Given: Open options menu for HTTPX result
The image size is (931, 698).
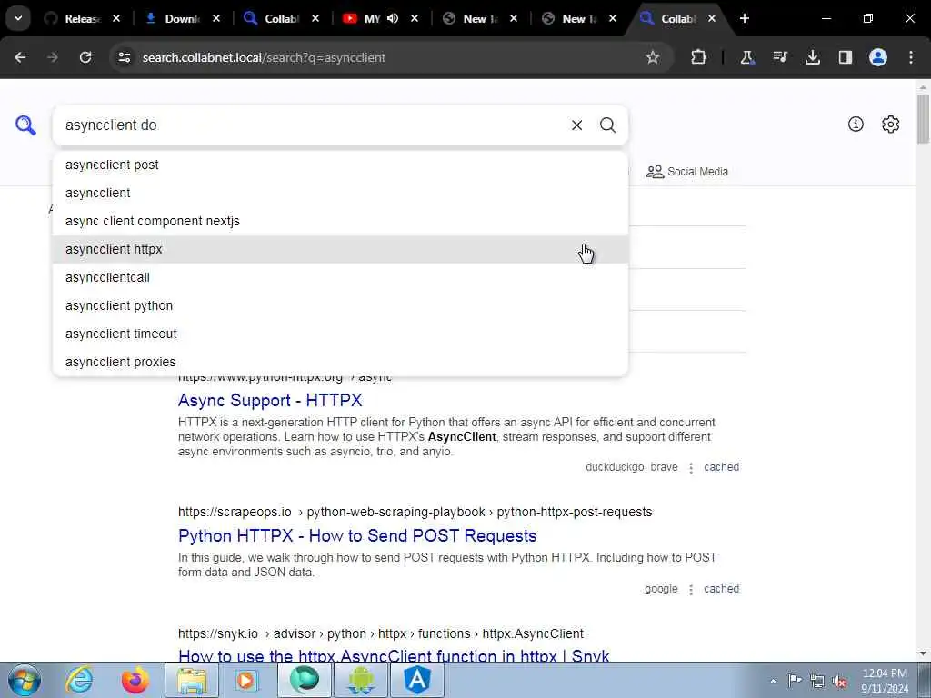Looking at the screenshot, I should [x=691, y=468].
